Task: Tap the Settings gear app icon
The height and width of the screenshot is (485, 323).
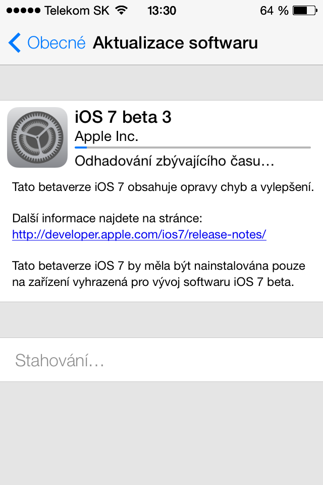Action: 37,137
